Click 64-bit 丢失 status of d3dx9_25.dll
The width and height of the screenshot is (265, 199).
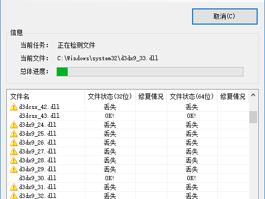point(192,134)
